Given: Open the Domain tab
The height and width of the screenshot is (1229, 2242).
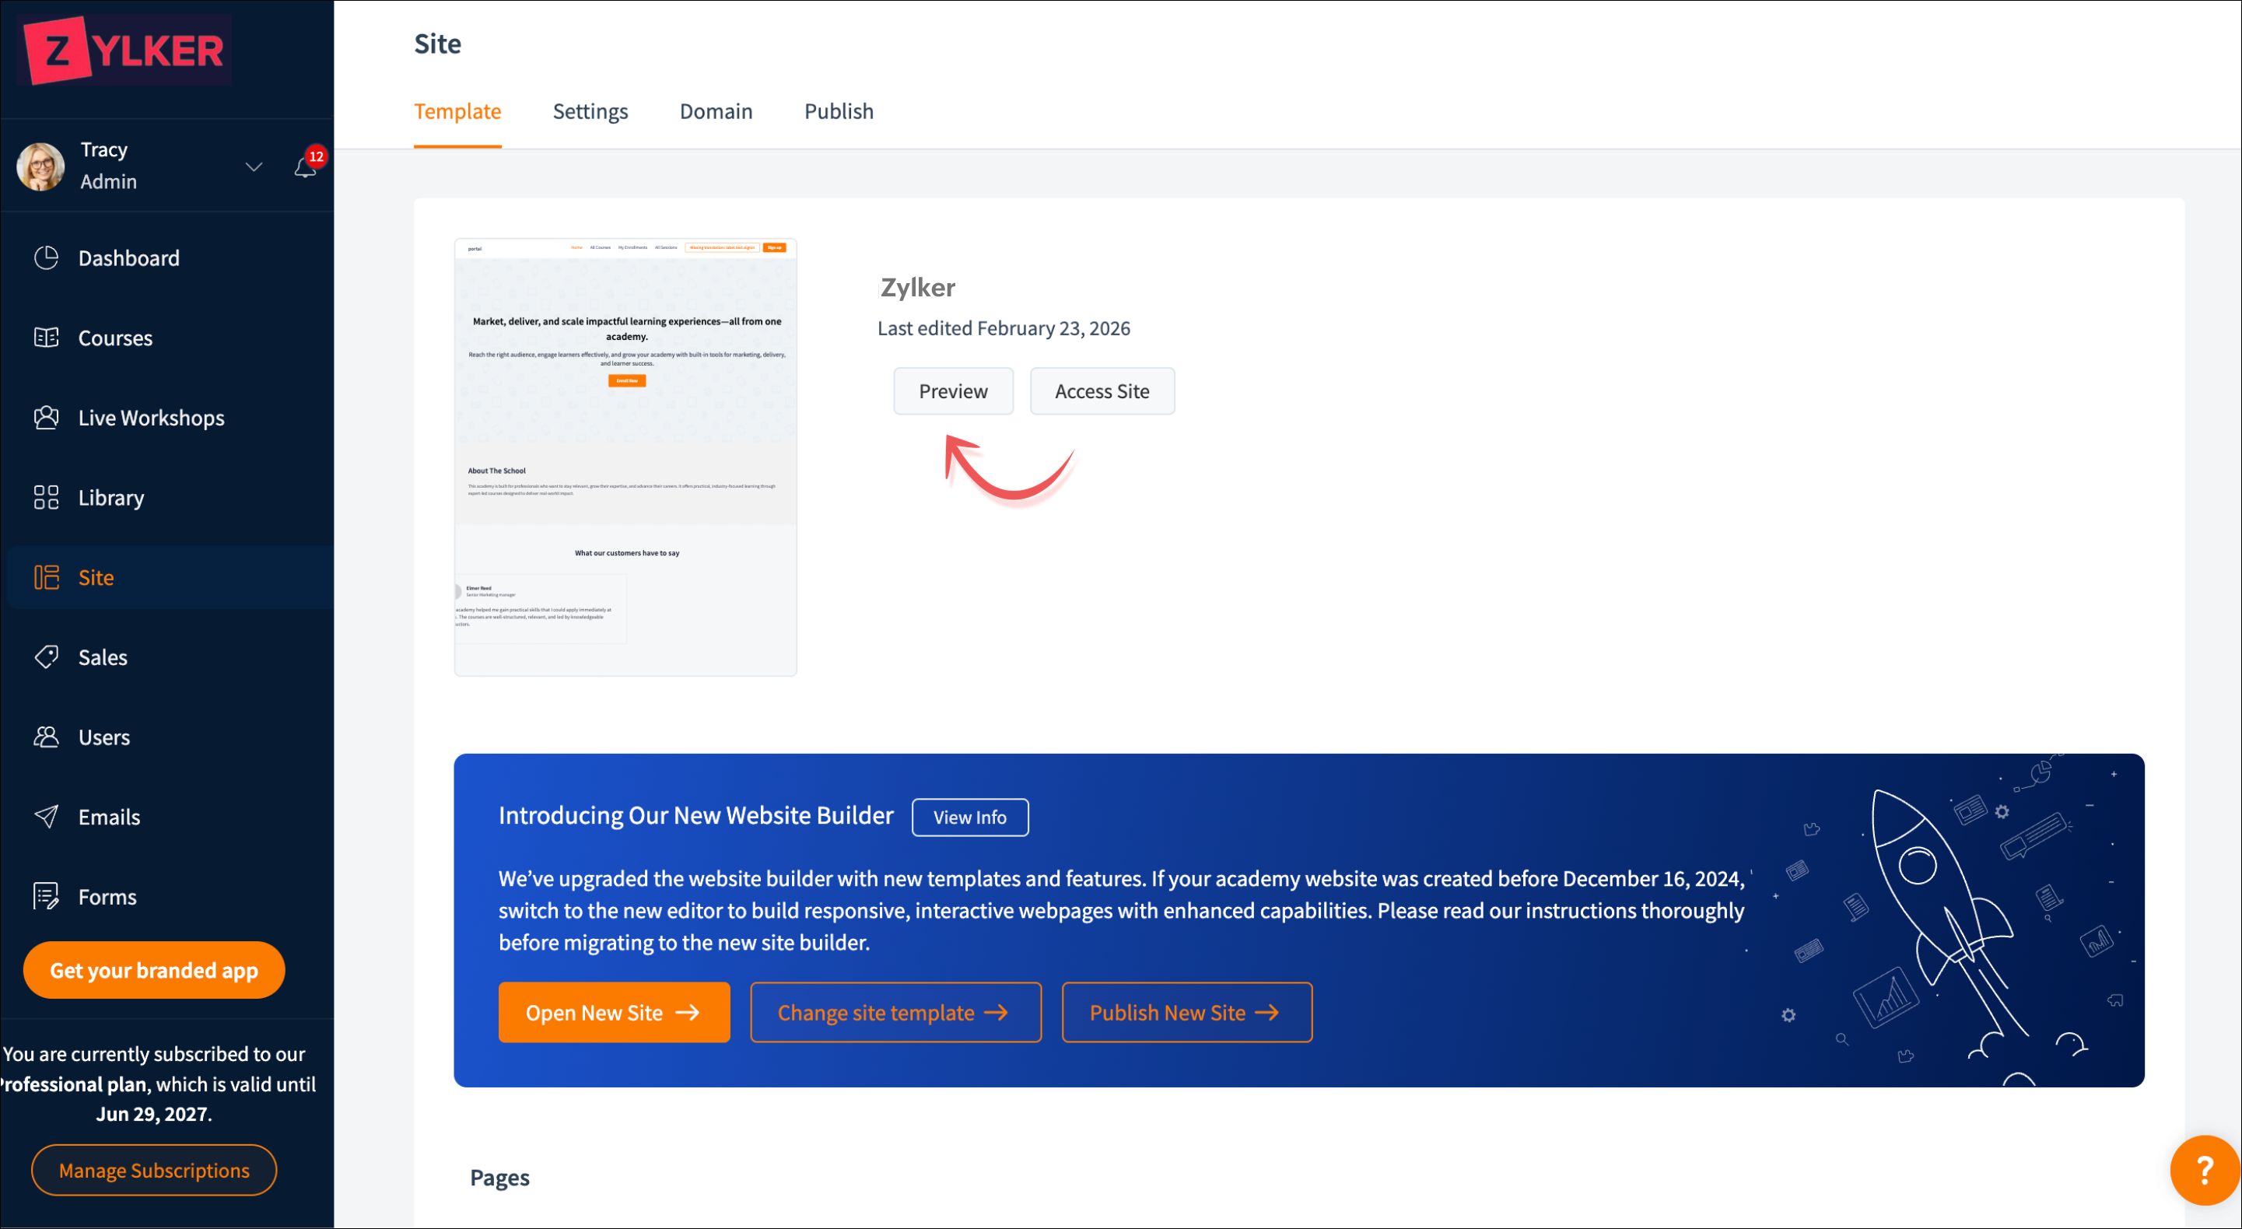Looking at the screenshot, I should (x=716, y=111).
